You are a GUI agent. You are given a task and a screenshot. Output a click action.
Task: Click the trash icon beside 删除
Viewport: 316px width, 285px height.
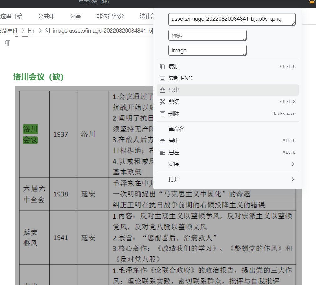tap(162, 114)
